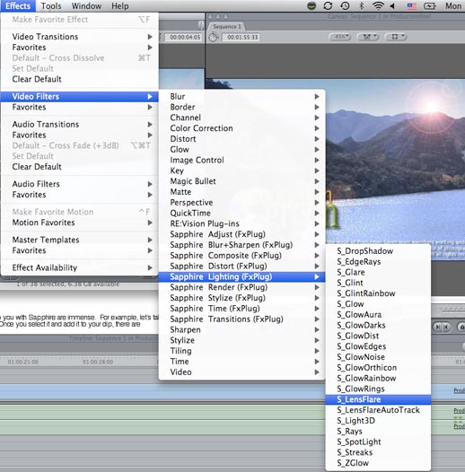The height and width of the screenshot is (472, 465).
Task: Open the Key filter submenu
Action: [x=241, y=170]
